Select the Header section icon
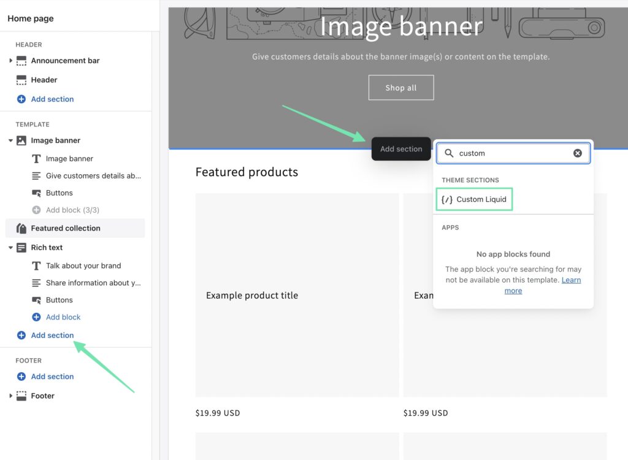This screenshot has height=460, width=628. point(21,80)
